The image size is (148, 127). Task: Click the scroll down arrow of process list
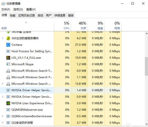tap(146, 124)
